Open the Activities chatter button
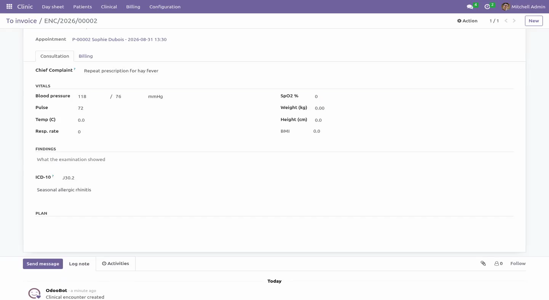This screenshot has width=549, height=300. point(116,263)
